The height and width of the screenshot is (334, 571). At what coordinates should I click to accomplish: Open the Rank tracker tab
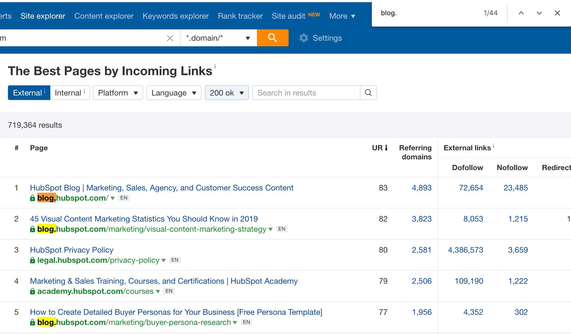point(240,16)
